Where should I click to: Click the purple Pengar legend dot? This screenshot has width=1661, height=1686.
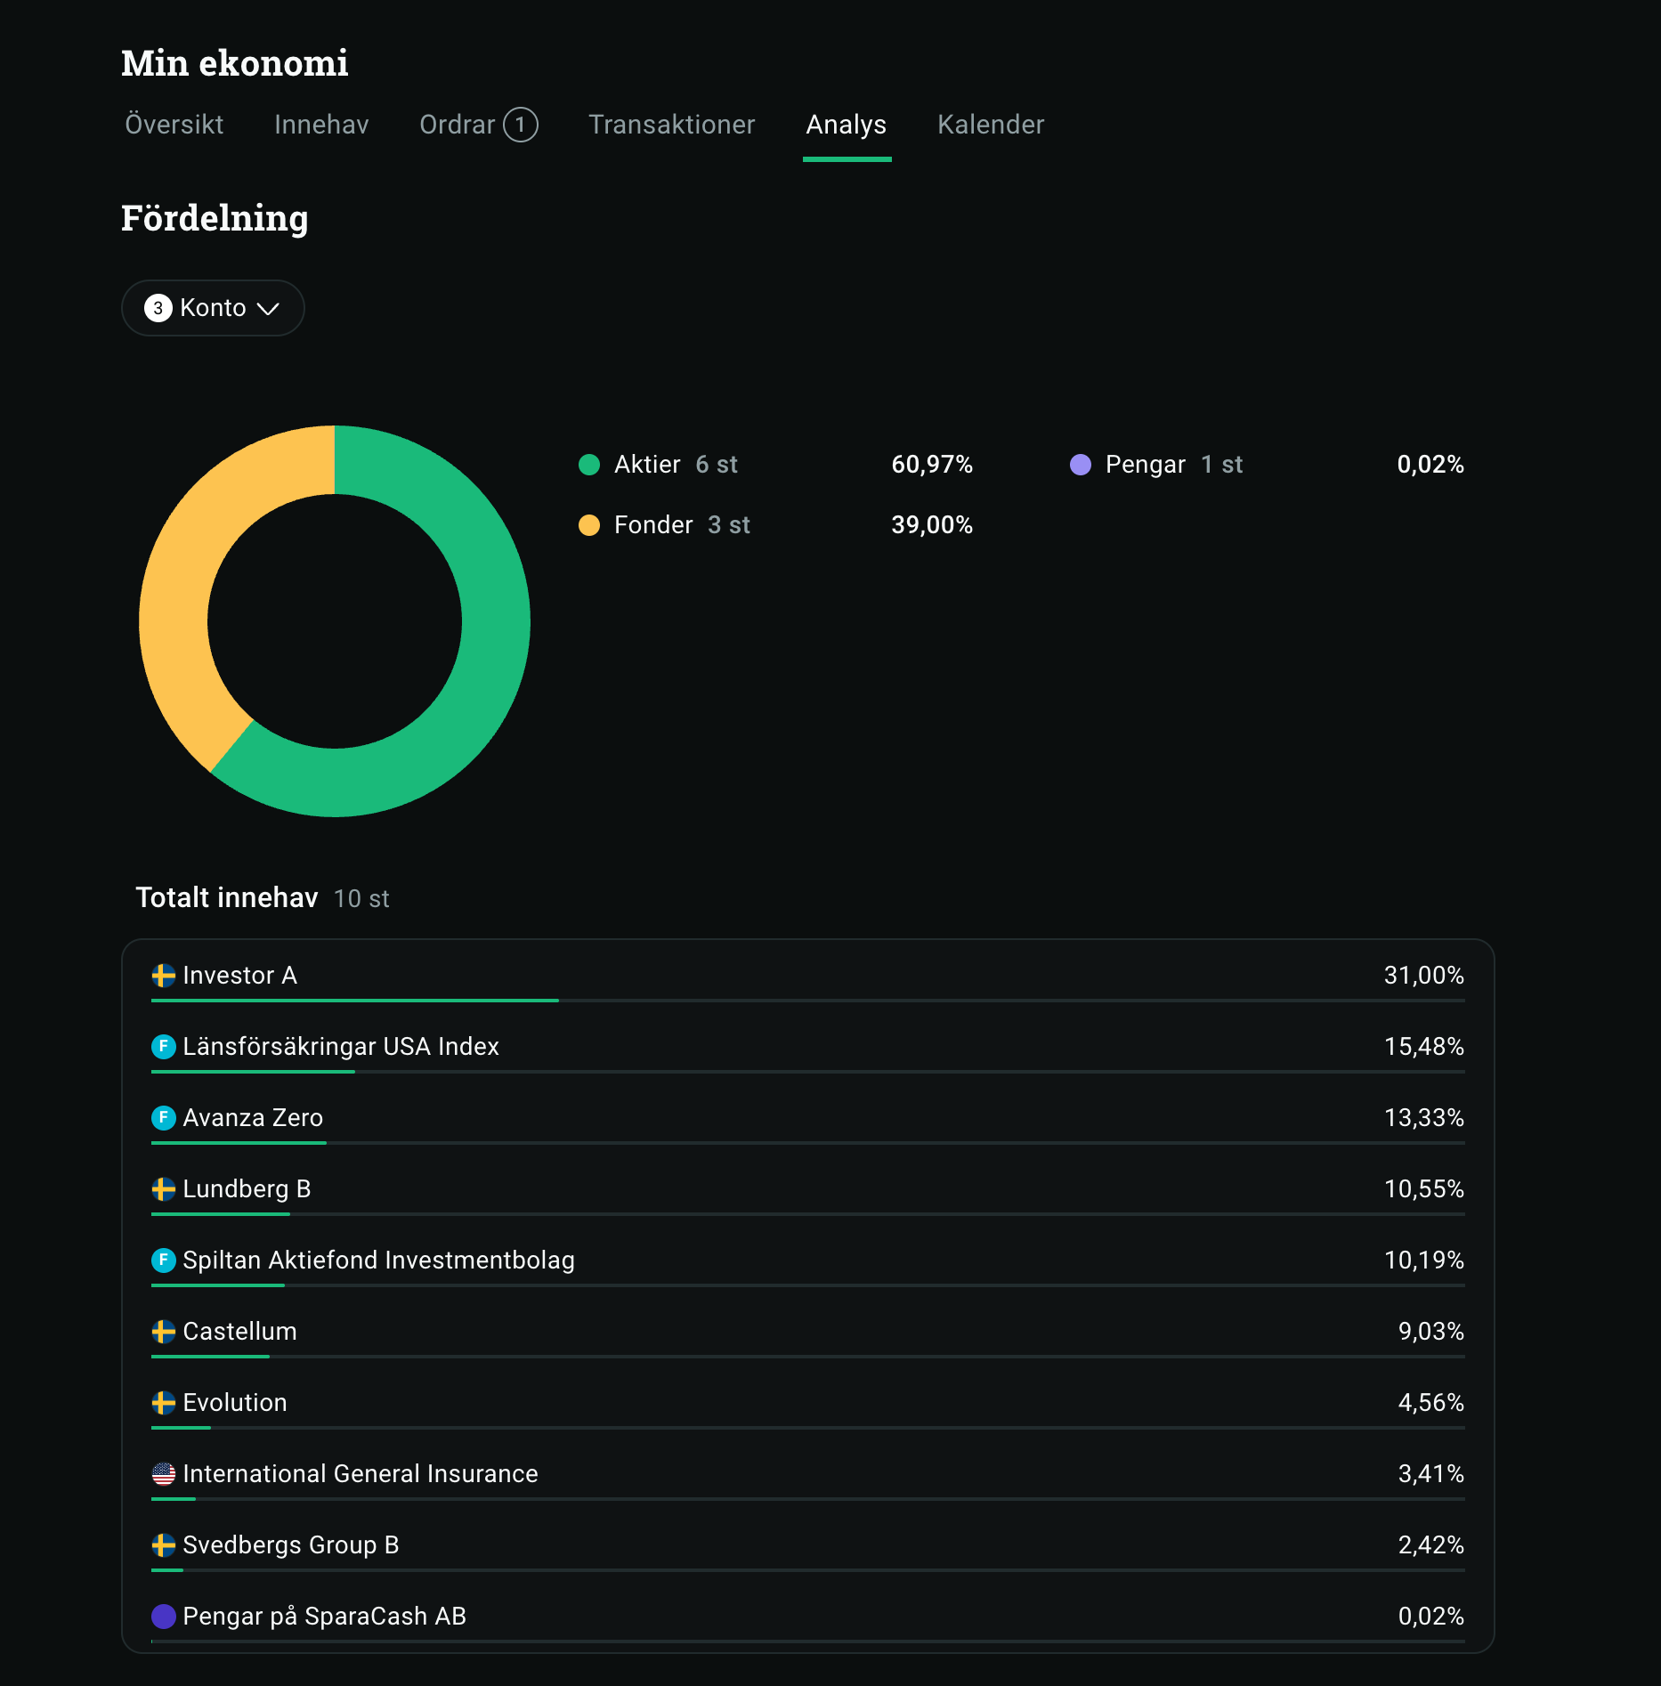pos(1081,465)
